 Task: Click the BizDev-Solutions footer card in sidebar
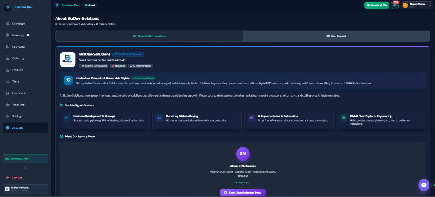pyautogui.click(x=25, y=189)
